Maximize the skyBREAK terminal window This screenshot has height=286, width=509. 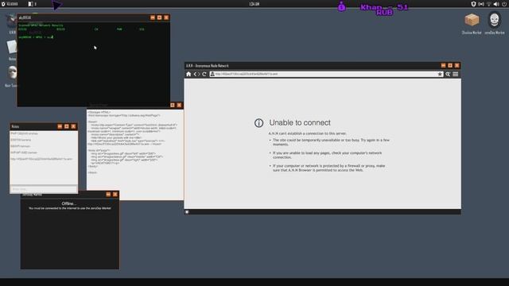click(159, 17)
